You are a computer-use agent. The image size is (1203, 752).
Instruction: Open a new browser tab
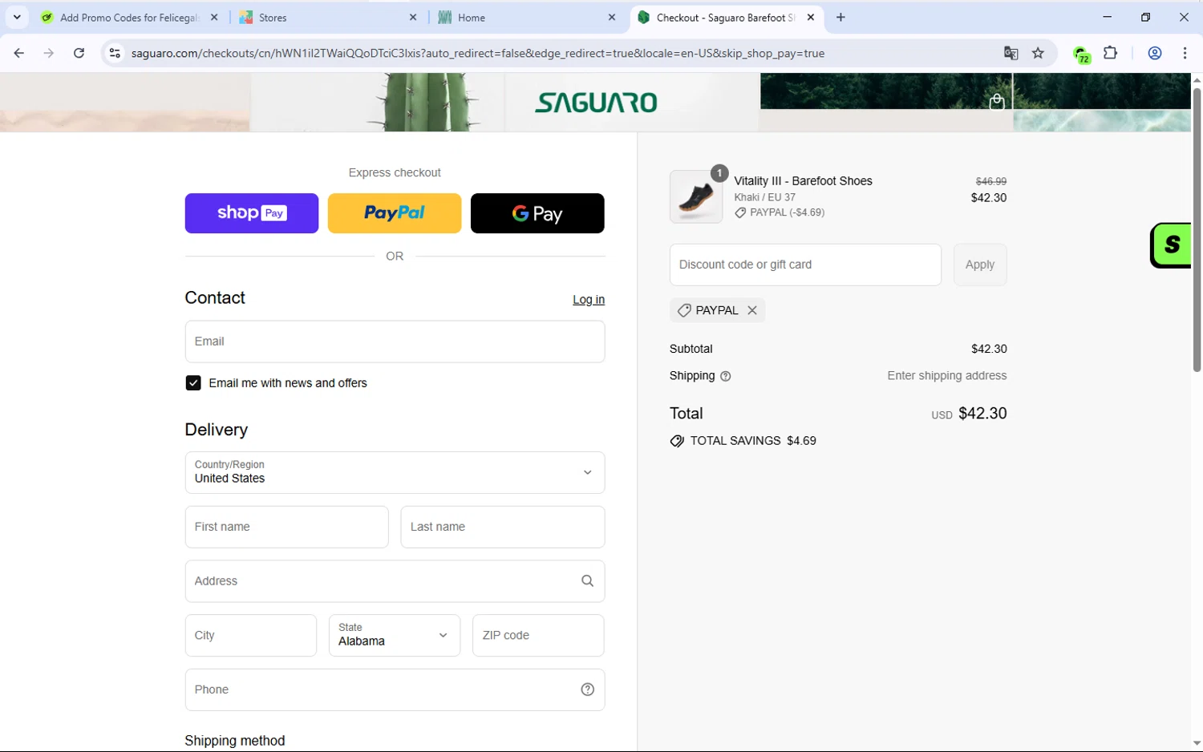click(840, 17)
